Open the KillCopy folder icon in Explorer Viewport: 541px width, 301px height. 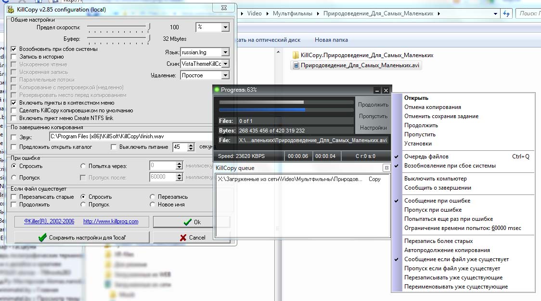(296, 55)
